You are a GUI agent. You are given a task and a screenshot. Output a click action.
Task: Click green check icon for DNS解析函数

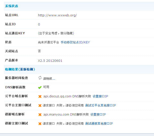[x=40, y=87]
